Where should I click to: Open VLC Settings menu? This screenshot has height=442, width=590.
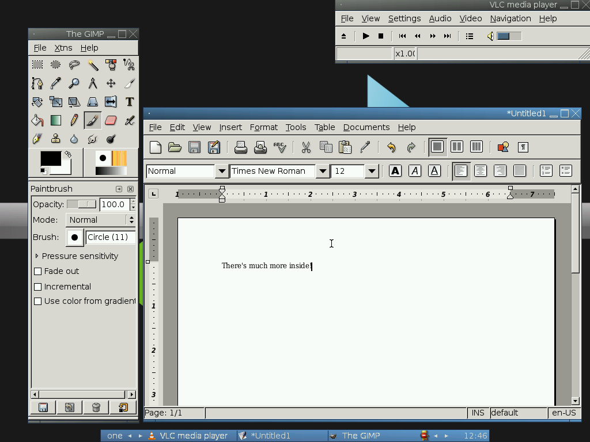(404, 18)
